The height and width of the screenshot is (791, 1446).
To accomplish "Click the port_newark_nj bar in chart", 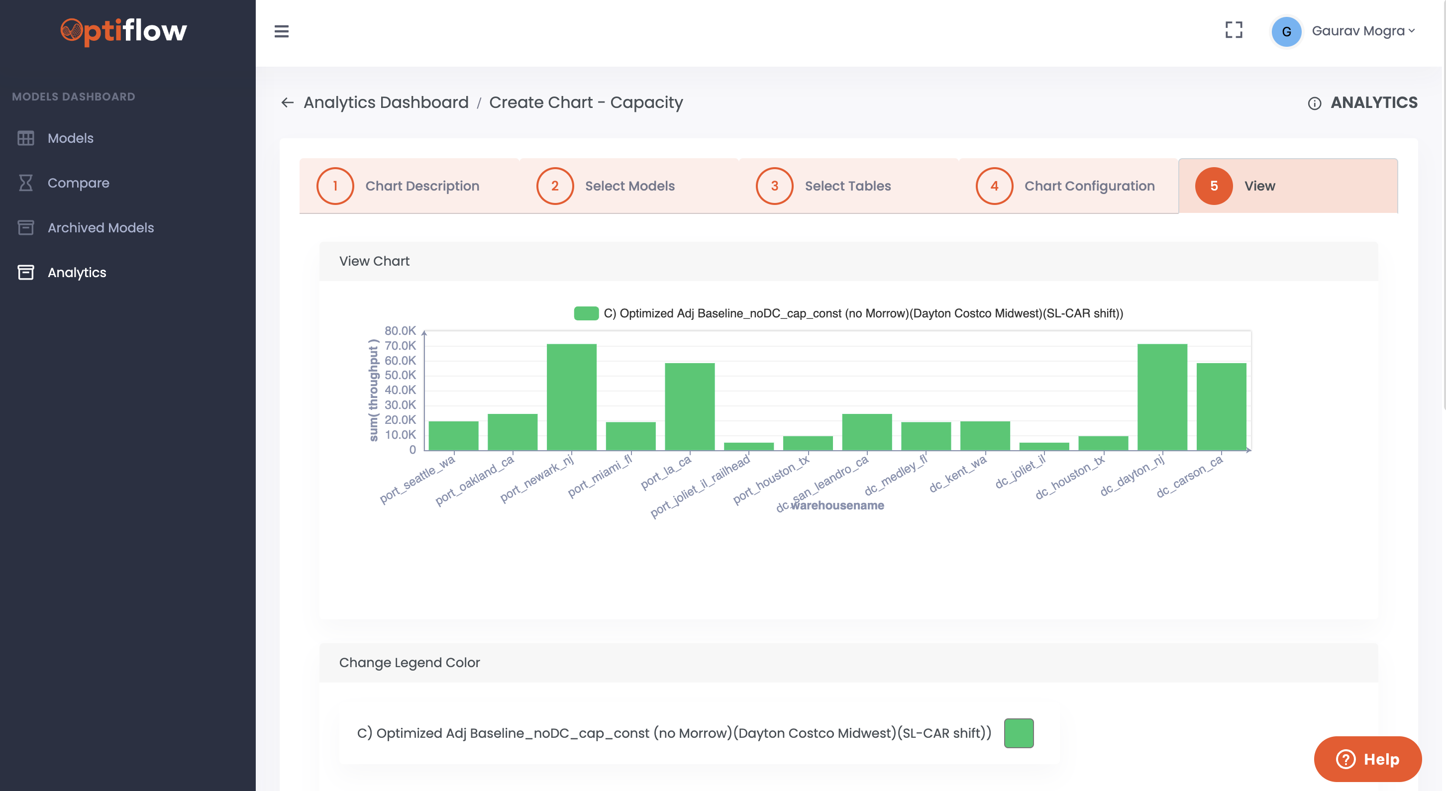I will [x=571, y=396].
